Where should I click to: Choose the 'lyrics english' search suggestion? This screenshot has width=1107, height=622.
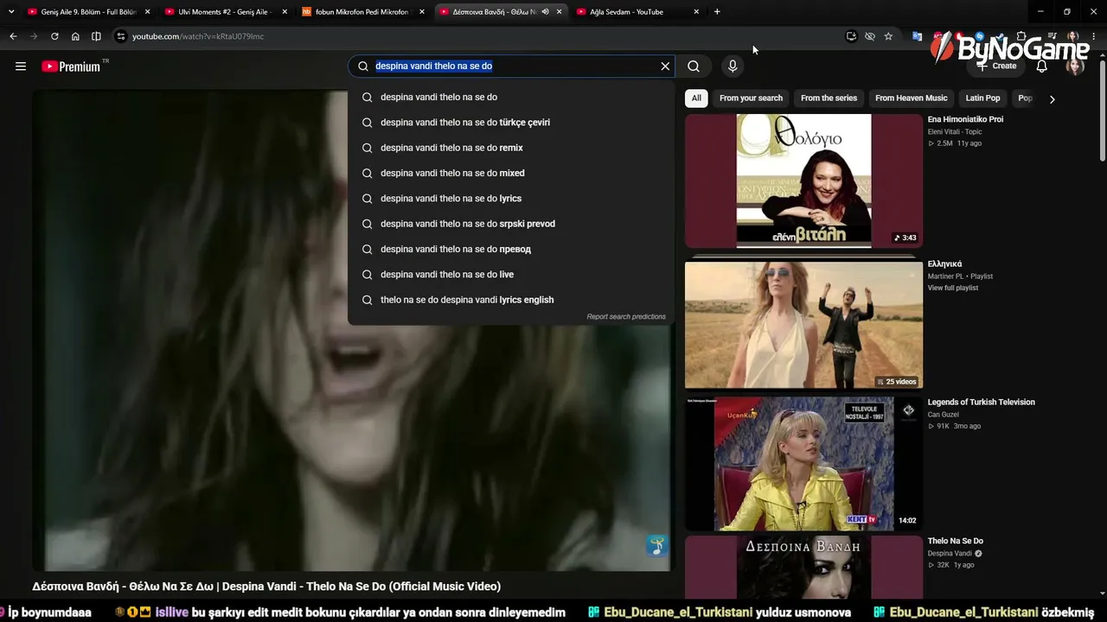coord(510,300)
